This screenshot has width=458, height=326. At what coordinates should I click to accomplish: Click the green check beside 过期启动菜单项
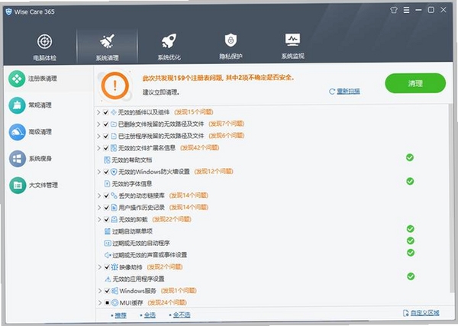[x=411, y=229]
